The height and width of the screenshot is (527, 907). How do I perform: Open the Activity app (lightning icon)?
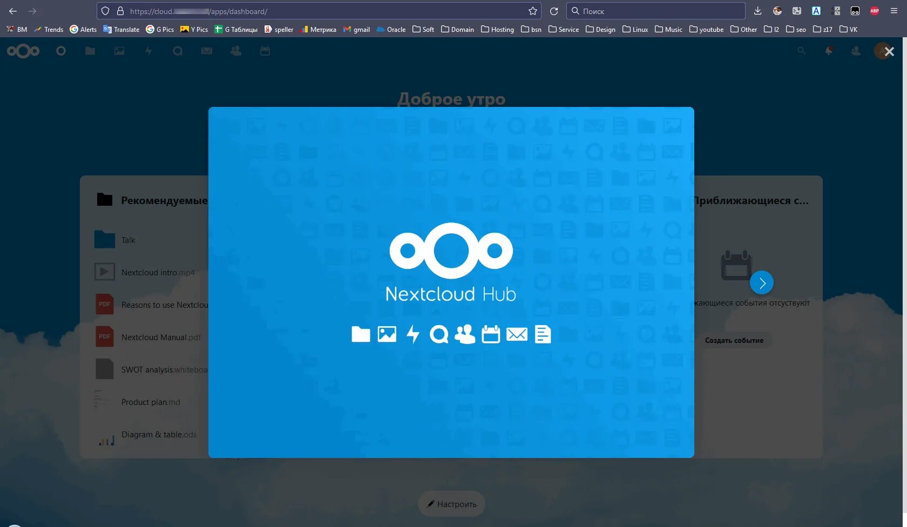(148, 51)
